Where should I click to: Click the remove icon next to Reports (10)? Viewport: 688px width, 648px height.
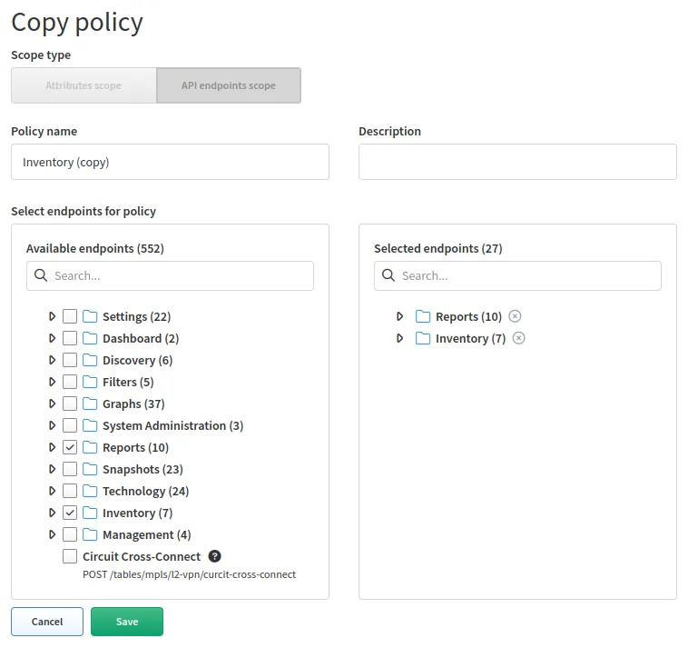516,316
